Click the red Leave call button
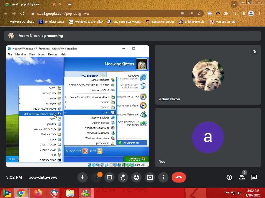The height and width of the screenshot is (198, 265). [179, 177]
